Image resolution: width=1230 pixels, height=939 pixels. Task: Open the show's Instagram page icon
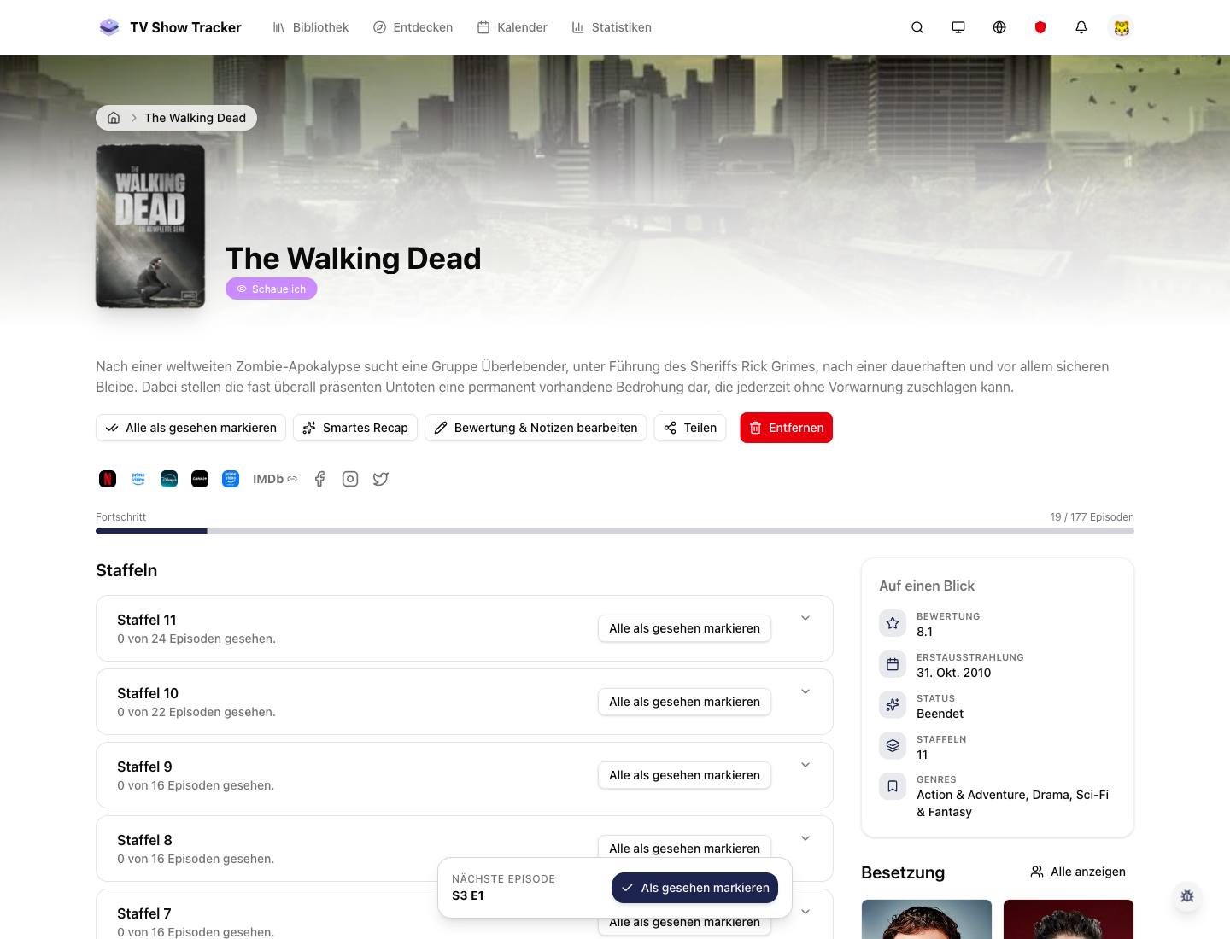point(350,479)
